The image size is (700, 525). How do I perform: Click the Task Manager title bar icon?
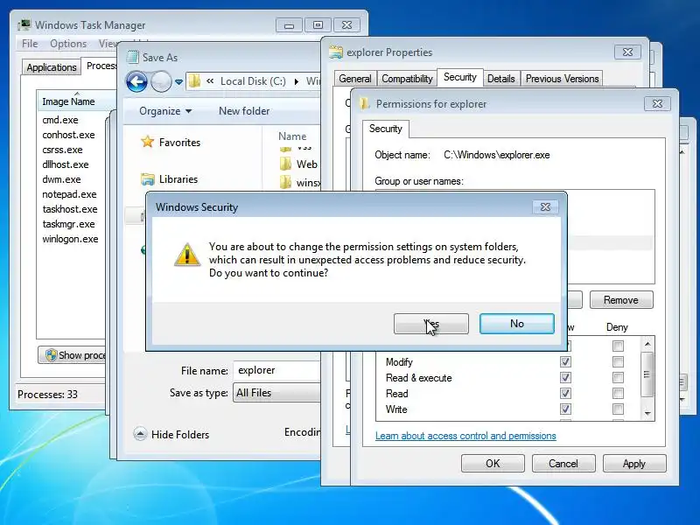(24, 25)
